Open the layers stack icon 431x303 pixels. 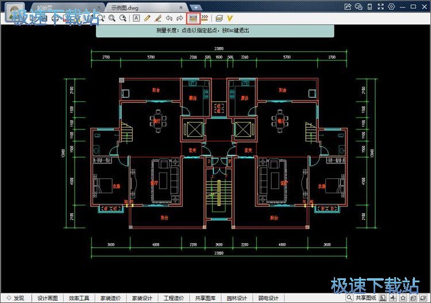219,18
